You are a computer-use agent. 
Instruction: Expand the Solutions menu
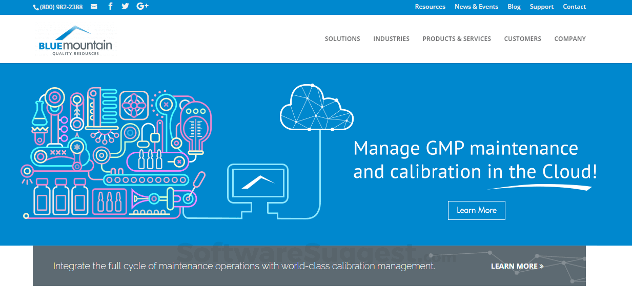click(x=342, y=39)
